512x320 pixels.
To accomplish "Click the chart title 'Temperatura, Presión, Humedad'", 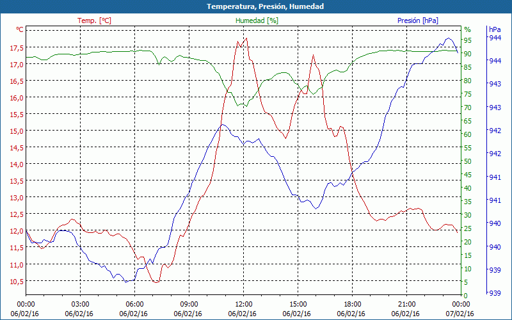I will click(x=265, y=6).
